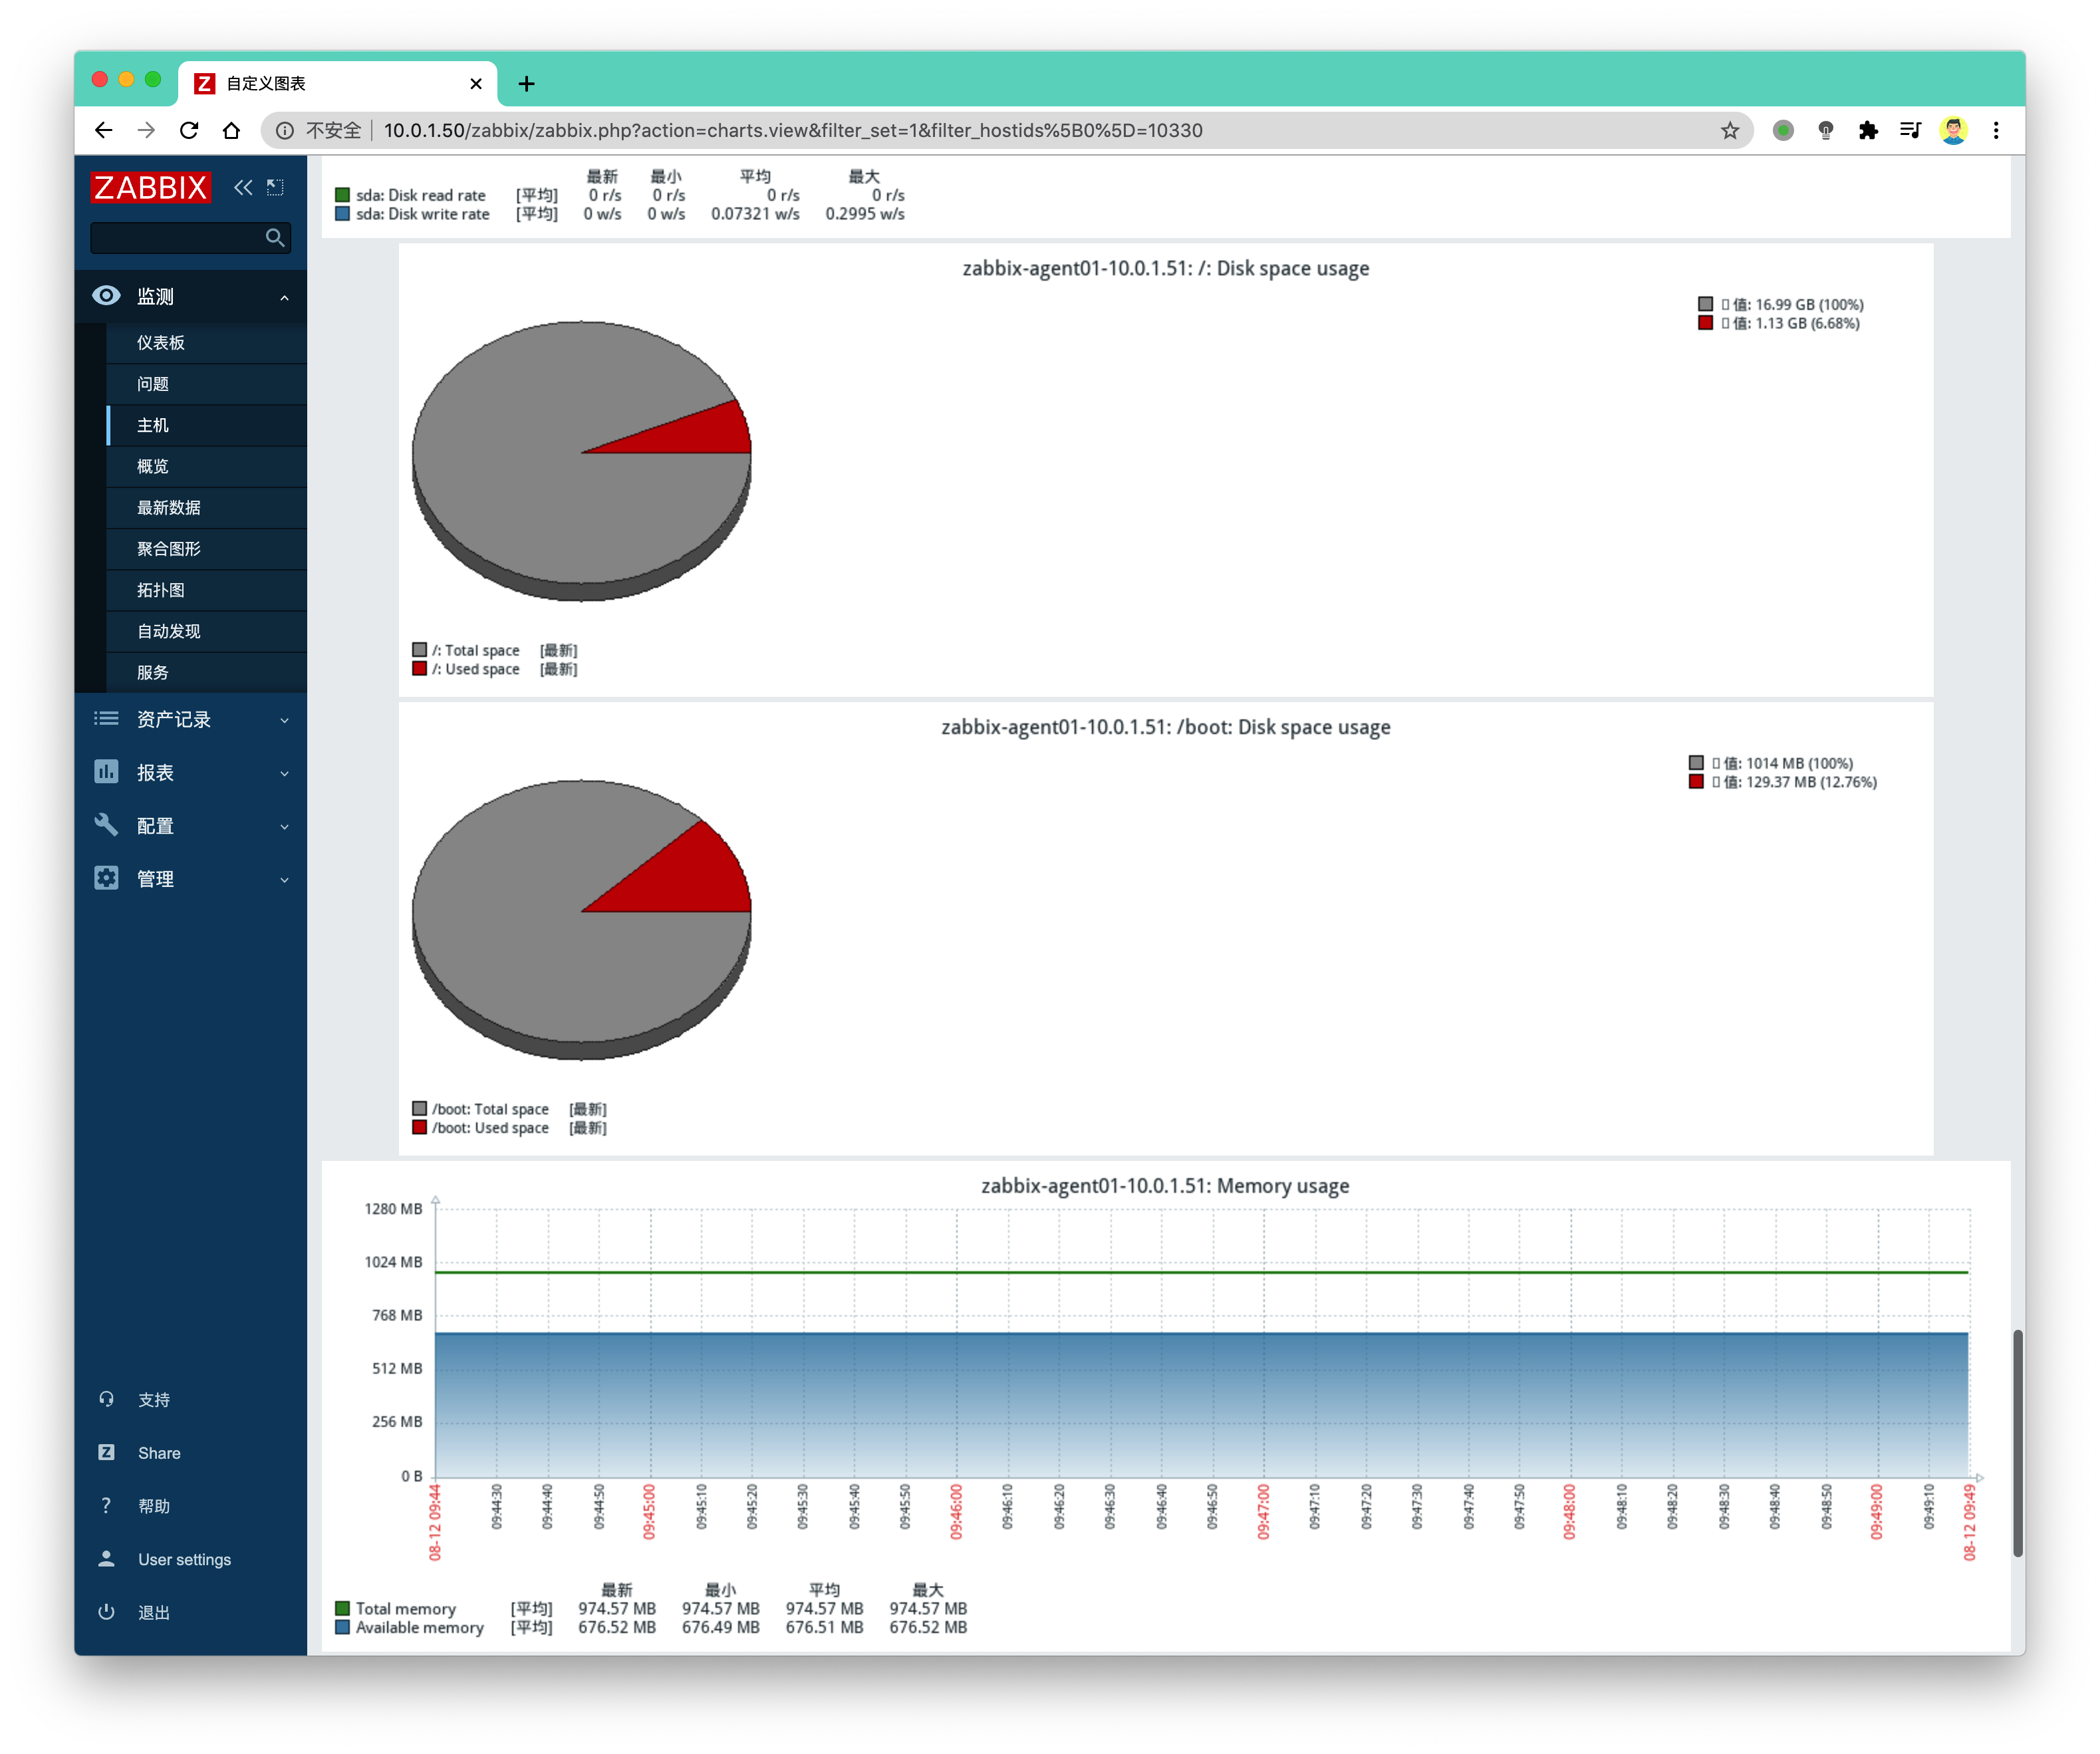Click the list icon next to 资产记录
The image size is (2100, 1754).
click(106, 719)
